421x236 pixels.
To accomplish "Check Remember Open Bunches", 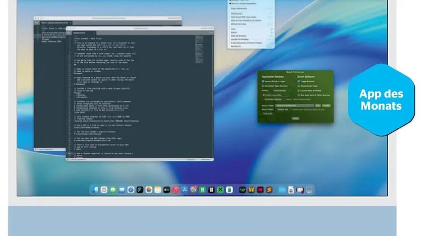I will point(263,86).
